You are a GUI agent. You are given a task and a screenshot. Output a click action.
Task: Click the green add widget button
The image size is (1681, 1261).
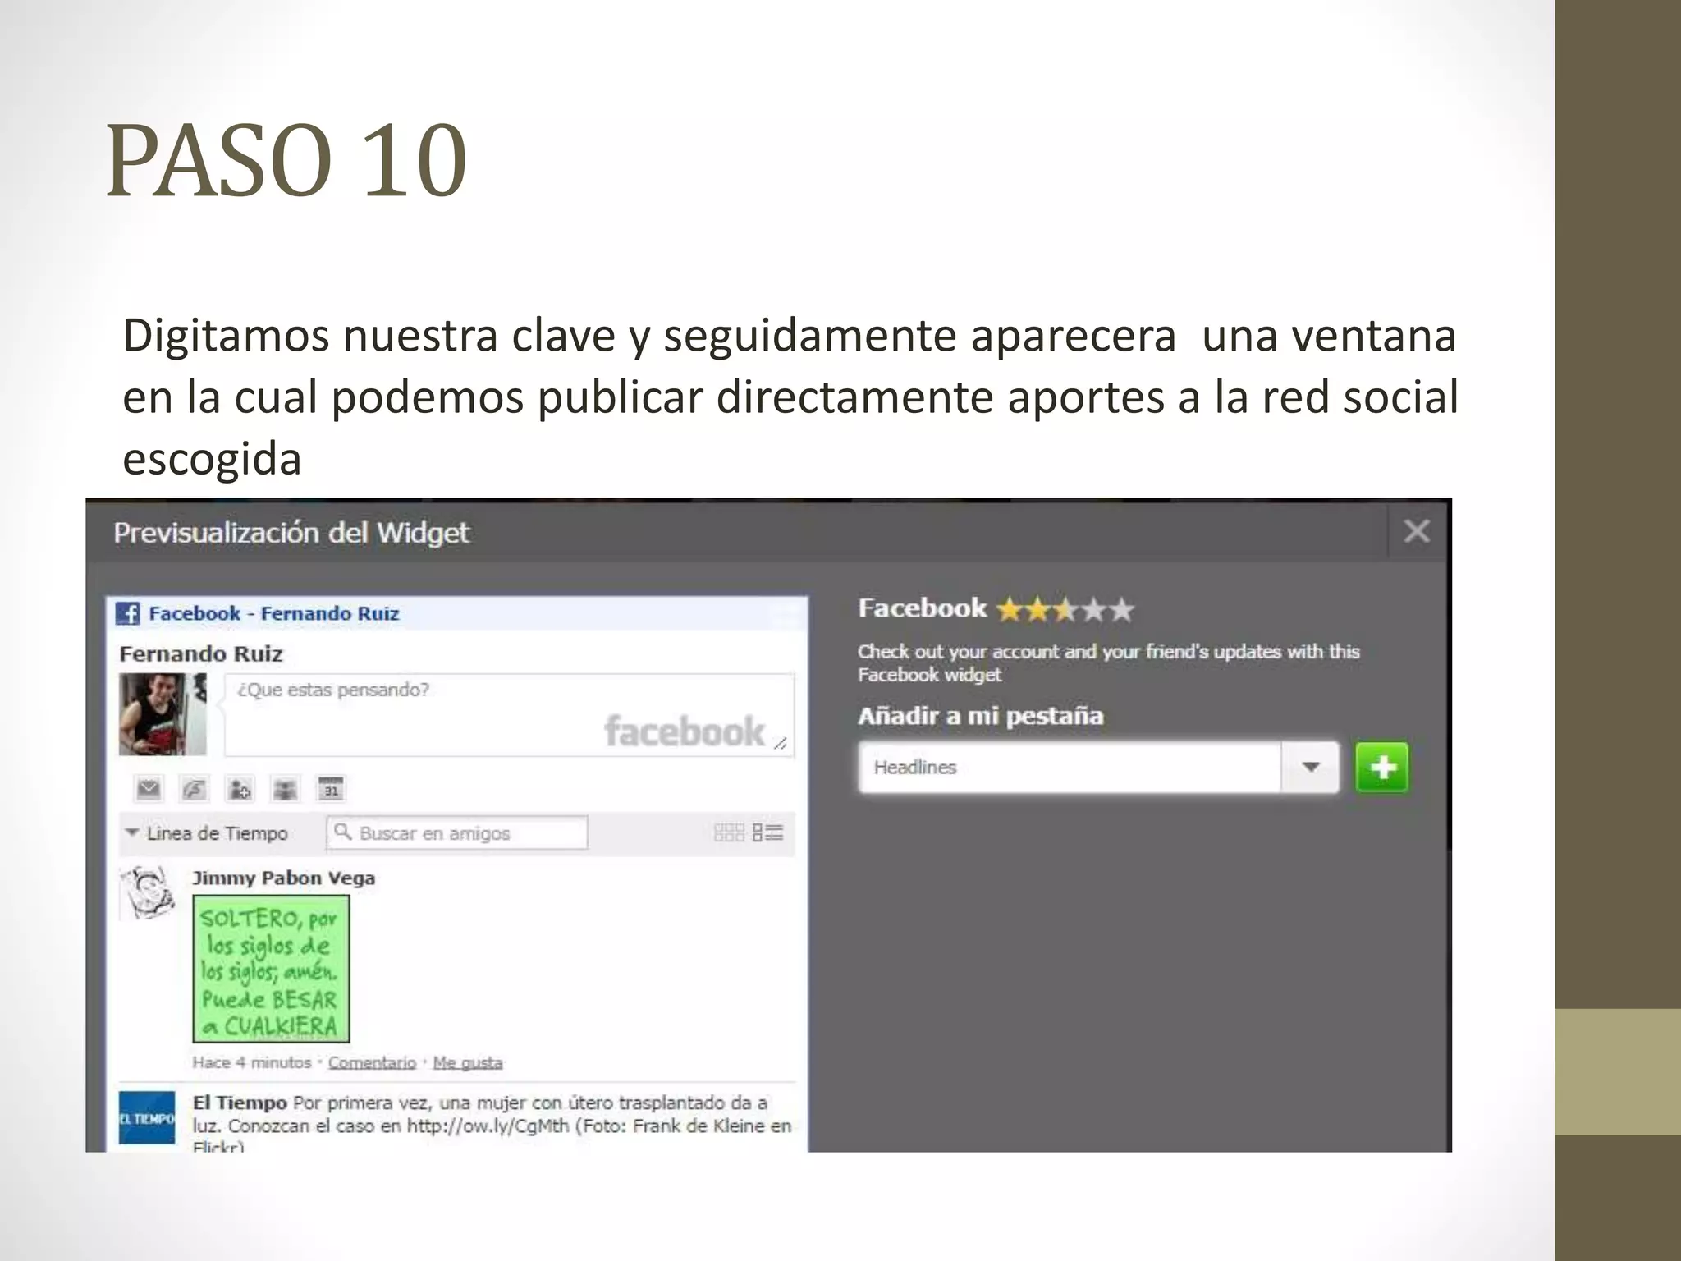[x=1382, y=768]
